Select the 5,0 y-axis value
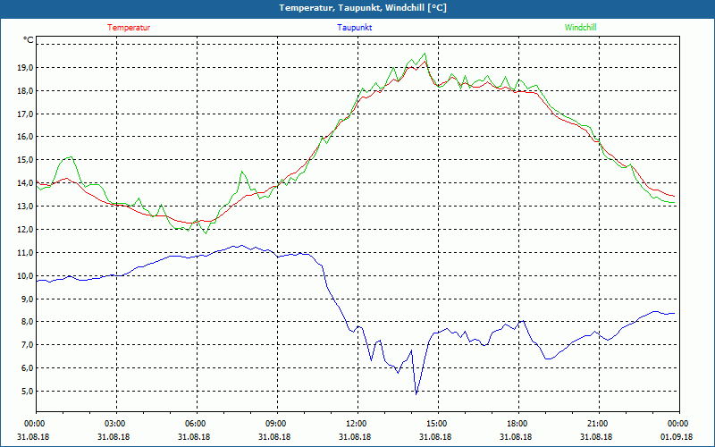The width and height of the screenshot is (715, 447). click(x=27, y=391)
